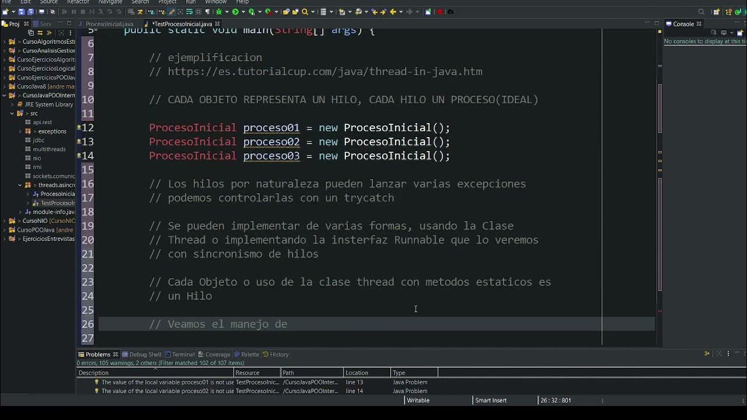Click the warning marker on line 12
747x420 pixels.
click(79, 128)
